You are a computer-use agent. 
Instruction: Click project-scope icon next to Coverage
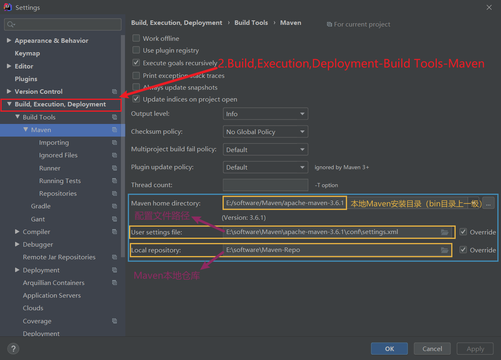click(114, 321)
